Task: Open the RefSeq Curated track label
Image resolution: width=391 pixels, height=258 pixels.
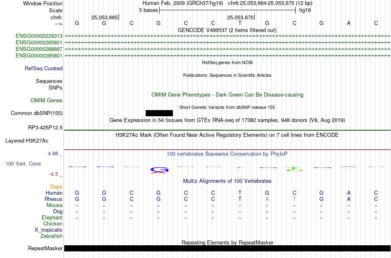Action: point(44,69)
